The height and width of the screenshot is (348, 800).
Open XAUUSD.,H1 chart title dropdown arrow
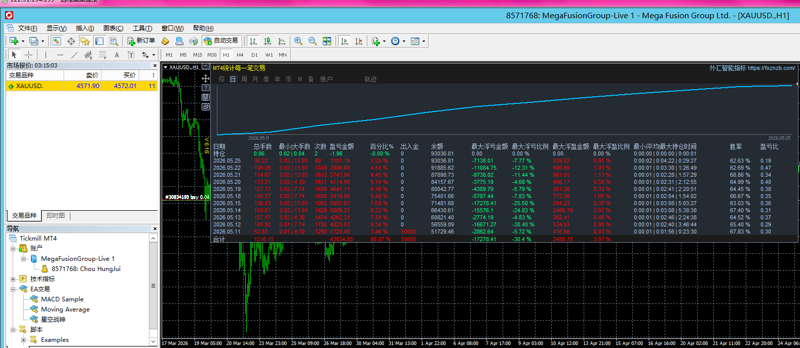(165, 67)
